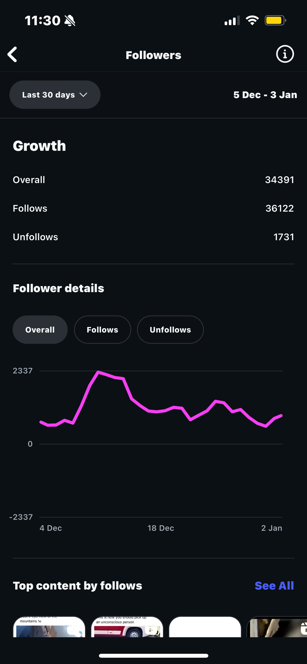The image size is (307, 664).
Task: Open the Last 30 days dropdown
Action: click(x=55, y=95)
